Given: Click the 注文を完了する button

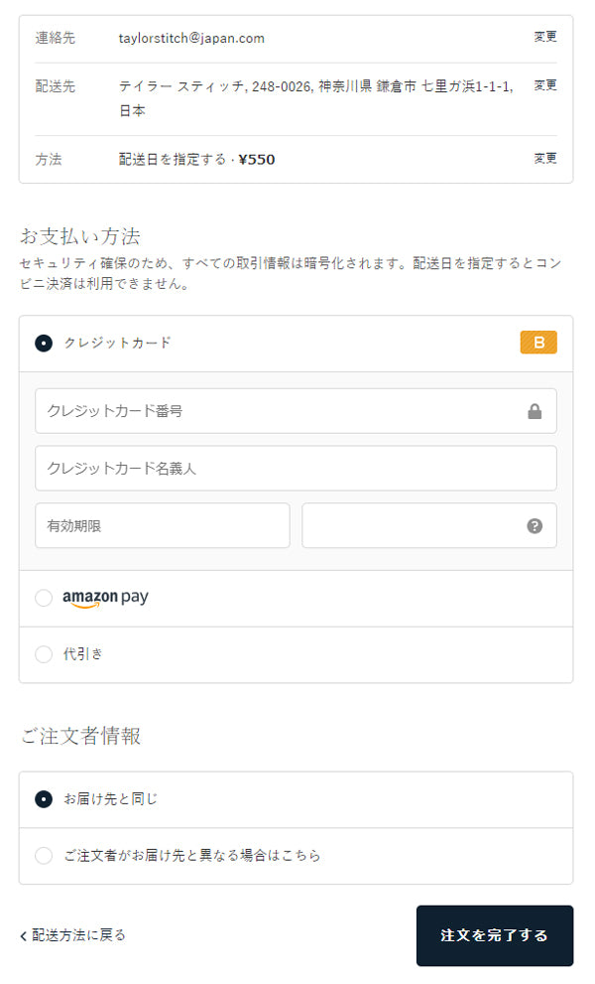Looking at the screenshot, I should tap(495, 935).
